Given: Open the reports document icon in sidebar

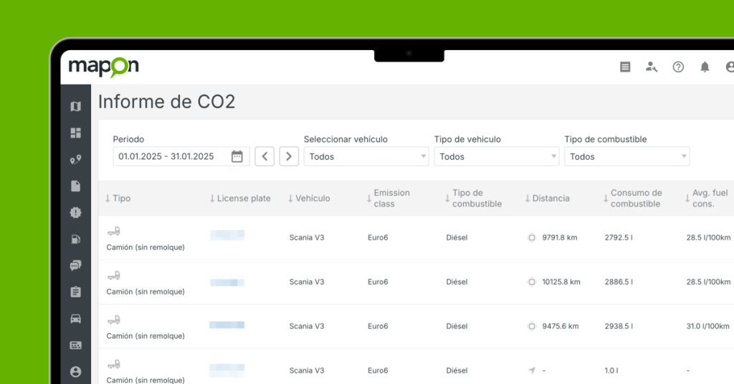Looking at the screenshot, I should 75,186.
